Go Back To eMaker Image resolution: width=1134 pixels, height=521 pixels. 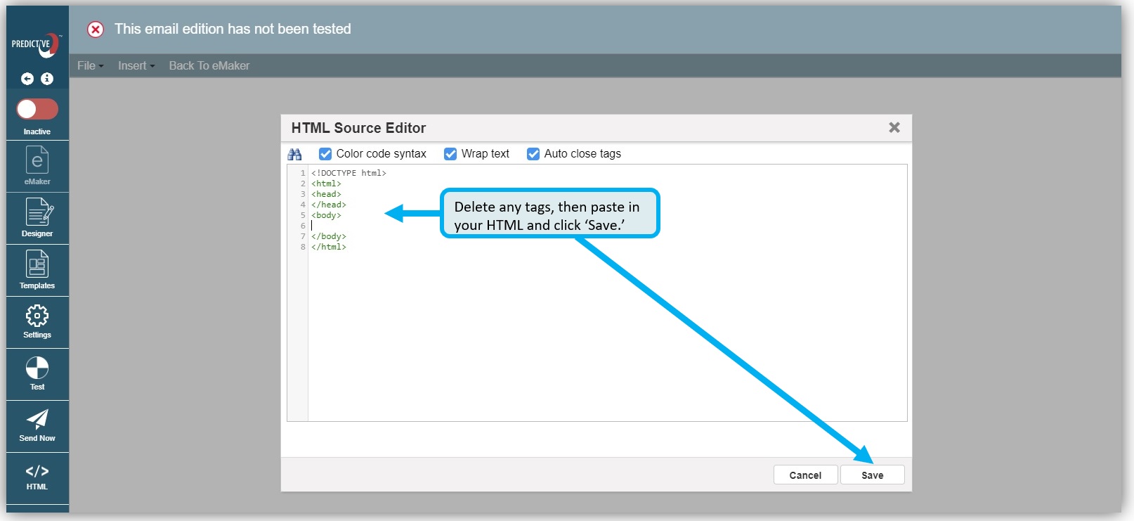point(209,65)
